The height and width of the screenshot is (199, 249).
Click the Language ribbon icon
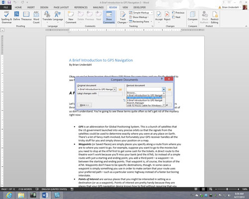(x=58, y=16)
